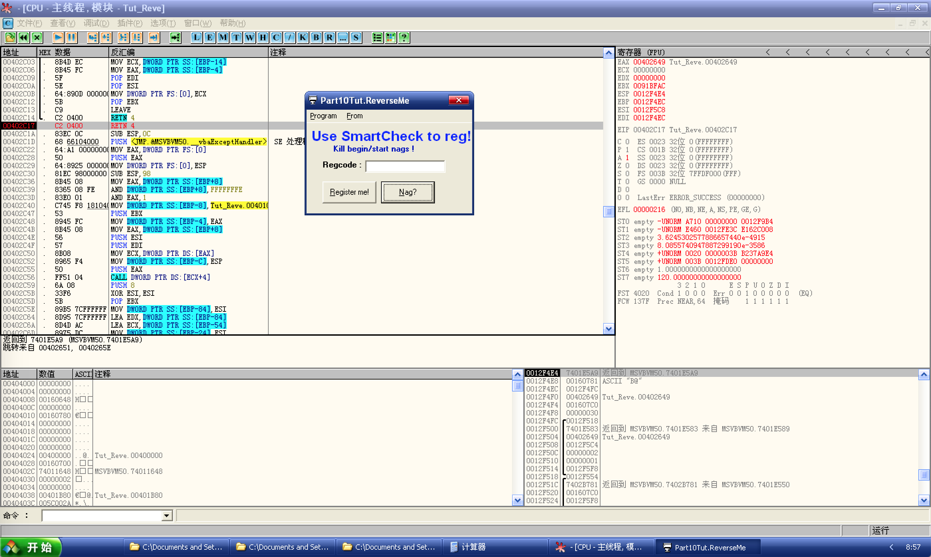Viewport: 931px width, 557px height.
Task: Open the 调试(D) debug menu
Action: point(96,23)
